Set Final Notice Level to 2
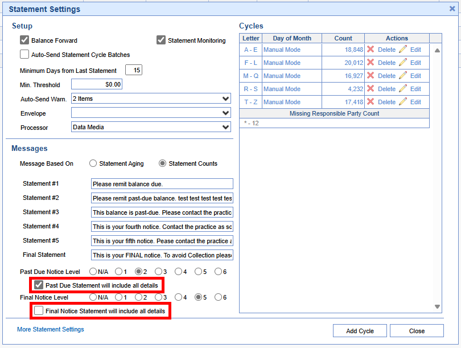This screenshot has width=461, height=348. tap(138, 297)
